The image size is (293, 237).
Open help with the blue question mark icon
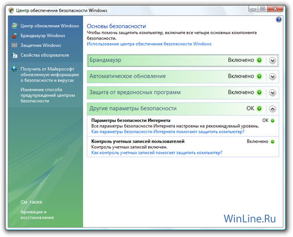[279, 19]
